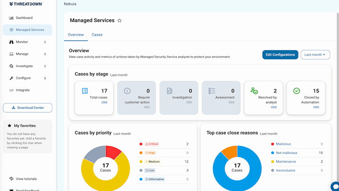Click the Not malicious count 15

[321, 153]
